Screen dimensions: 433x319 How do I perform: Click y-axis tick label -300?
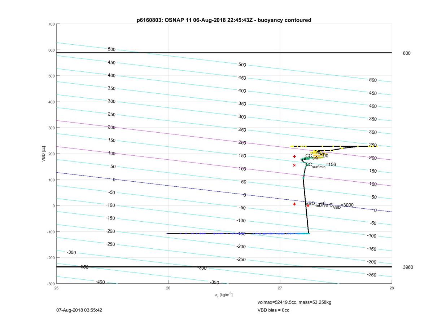tap(51, 284)
